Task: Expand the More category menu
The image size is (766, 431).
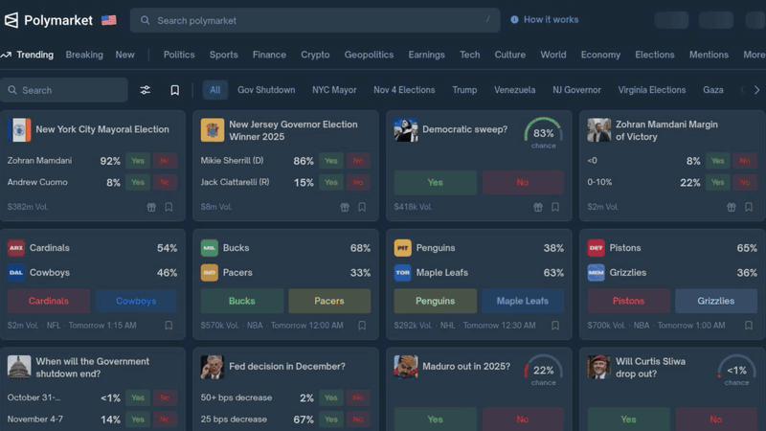Action: click(754, 55)
